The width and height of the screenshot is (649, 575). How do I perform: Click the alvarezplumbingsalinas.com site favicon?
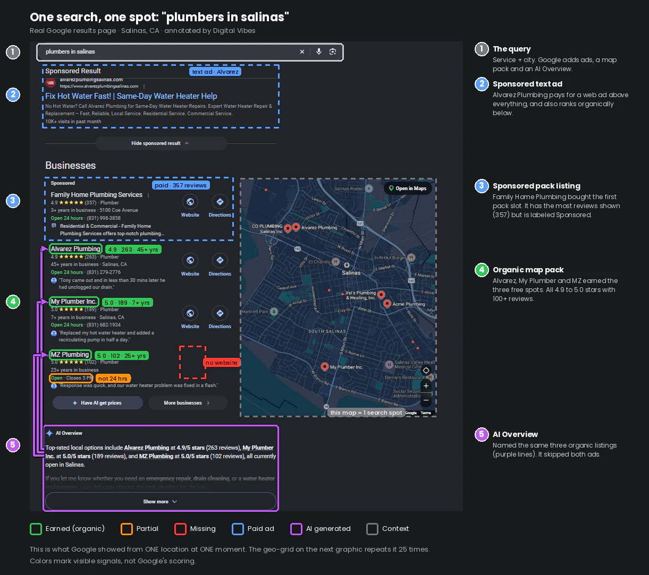coord(50,83)
